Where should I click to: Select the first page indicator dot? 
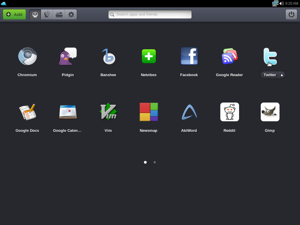point(145,162)
